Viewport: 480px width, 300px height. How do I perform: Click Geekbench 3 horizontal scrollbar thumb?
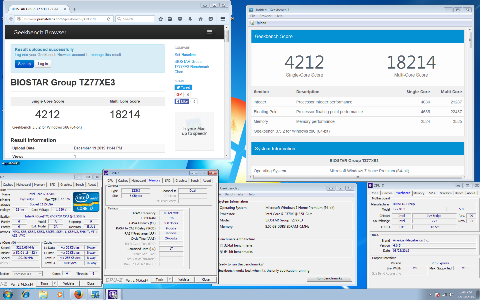357,177
